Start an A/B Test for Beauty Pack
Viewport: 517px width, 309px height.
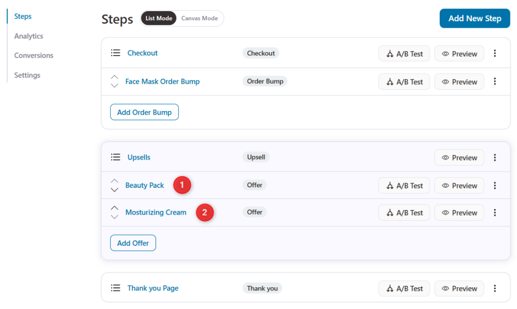point(404,186)
